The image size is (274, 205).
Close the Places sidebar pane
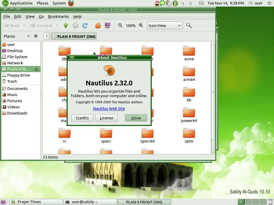[x=36, y=36]
